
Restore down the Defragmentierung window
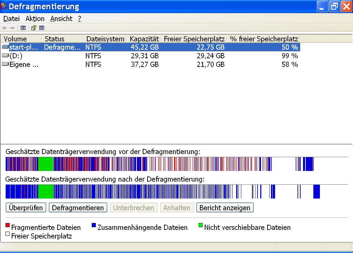(x=334, y=6)
